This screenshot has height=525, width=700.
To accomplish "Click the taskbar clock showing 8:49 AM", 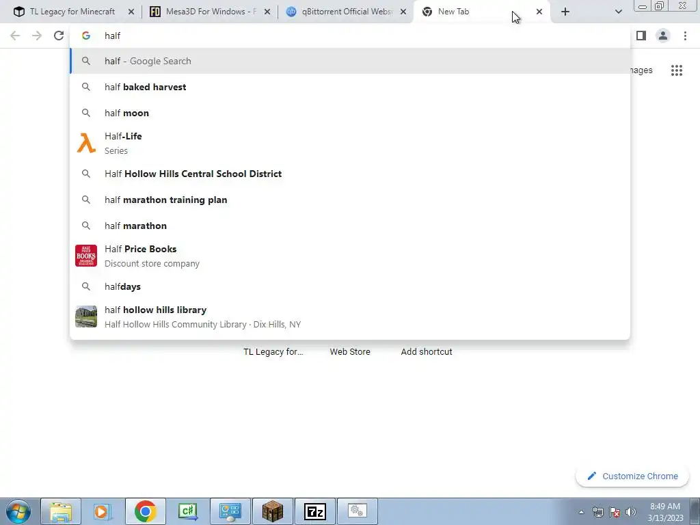I will [x=666, y=512].
